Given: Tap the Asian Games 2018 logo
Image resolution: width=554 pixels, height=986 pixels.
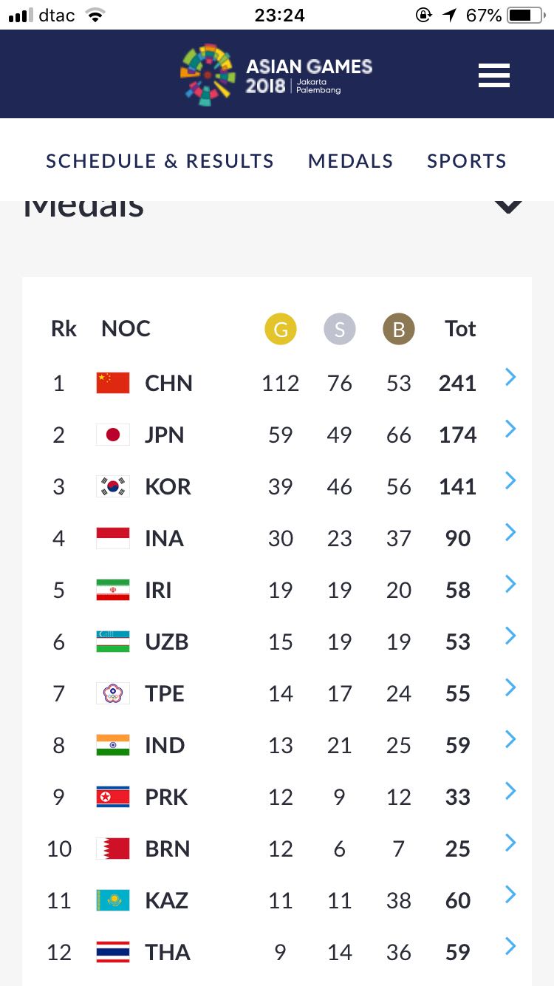Looking at the screenshot, I should [276, 75].
